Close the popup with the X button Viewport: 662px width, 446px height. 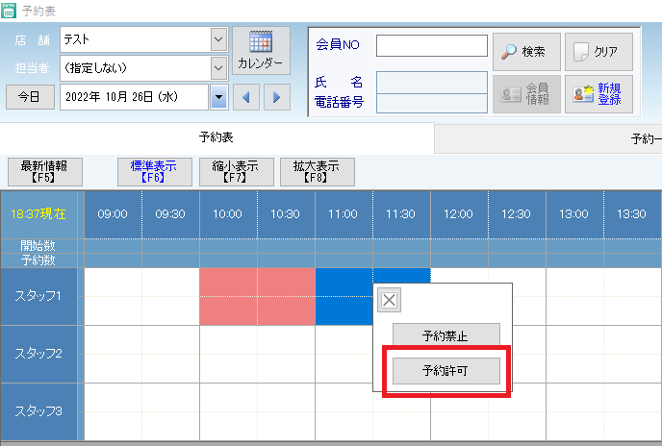coord(389,300)
